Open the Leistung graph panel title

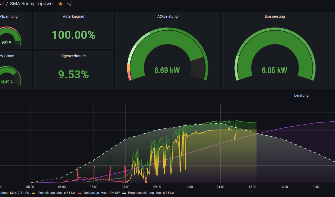tap(301, 95)
